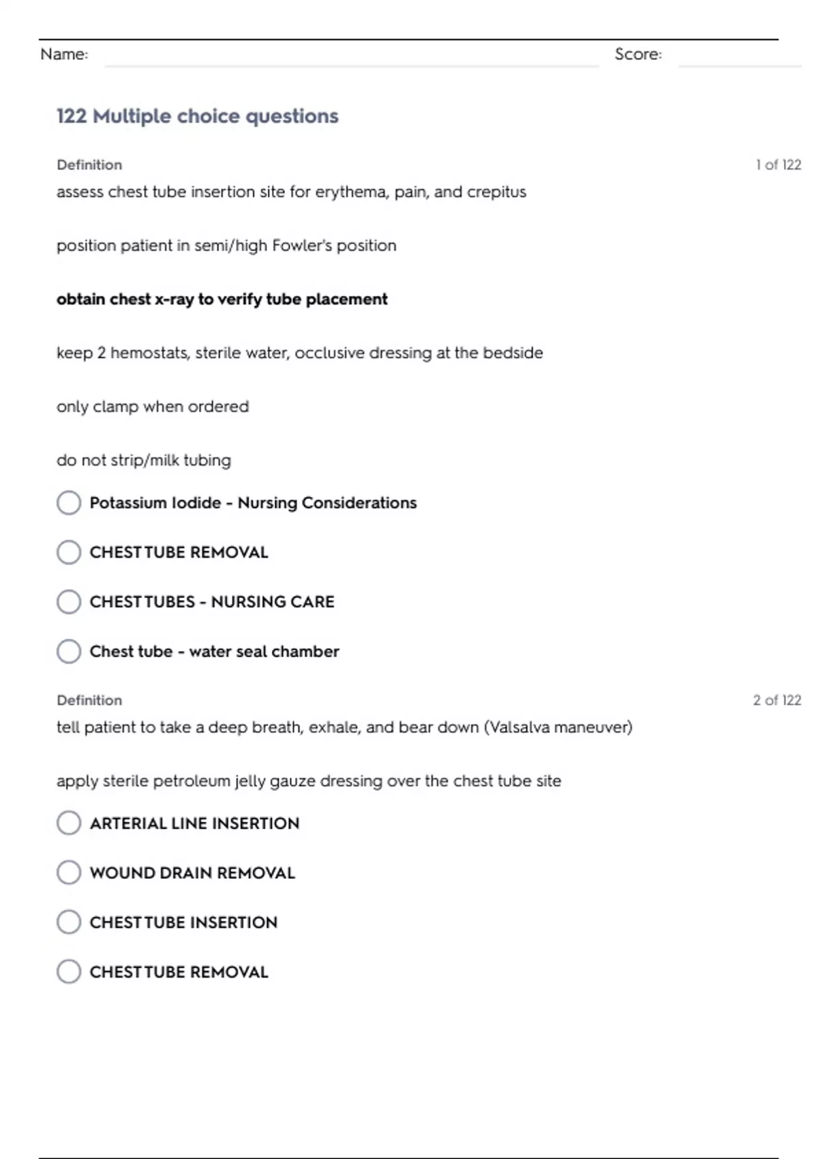Click the semi/high Fowler's position line

click(x=226, y=245)
